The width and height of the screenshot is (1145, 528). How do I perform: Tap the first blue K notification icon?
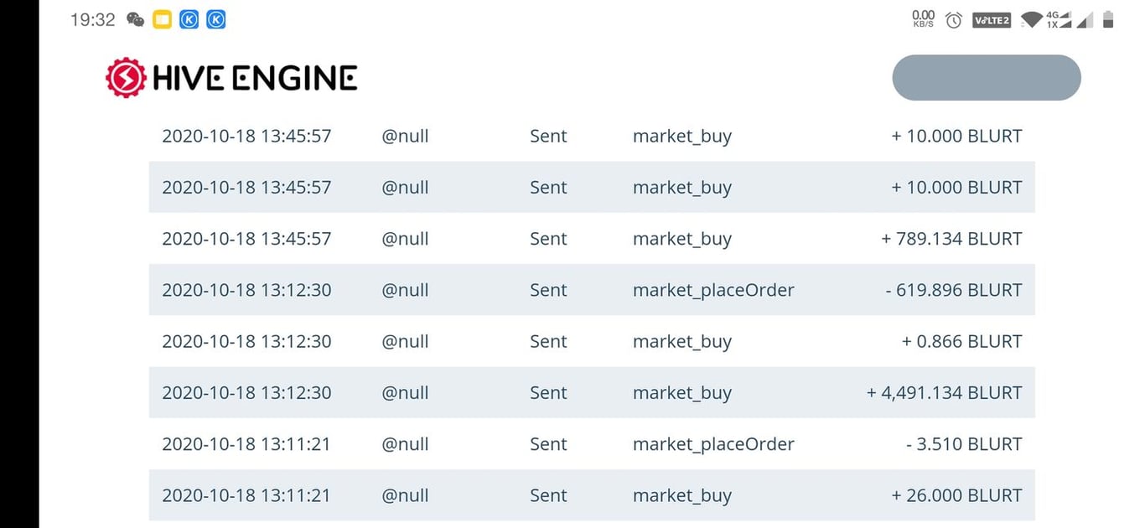click(x=189, y=19)
